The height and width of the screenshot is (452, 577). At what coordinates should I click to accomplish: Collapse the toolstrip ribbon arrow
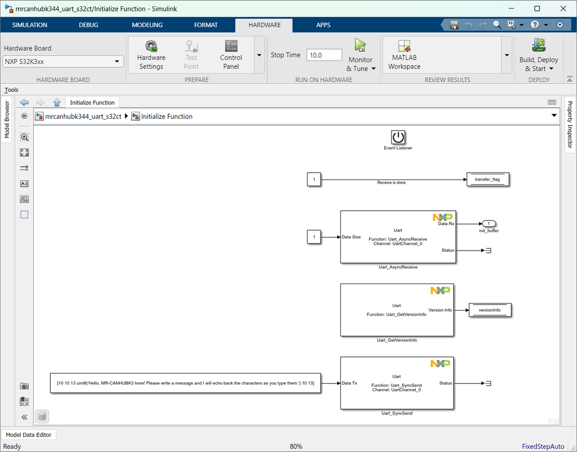click(569, 79)
